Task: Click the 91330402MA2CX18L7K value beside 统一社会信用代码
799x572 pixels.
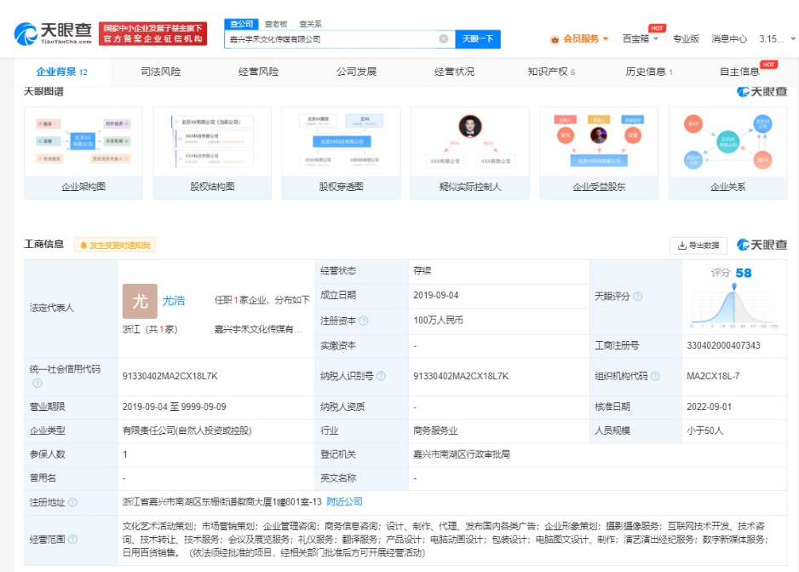Action: [x=170, y=376]
